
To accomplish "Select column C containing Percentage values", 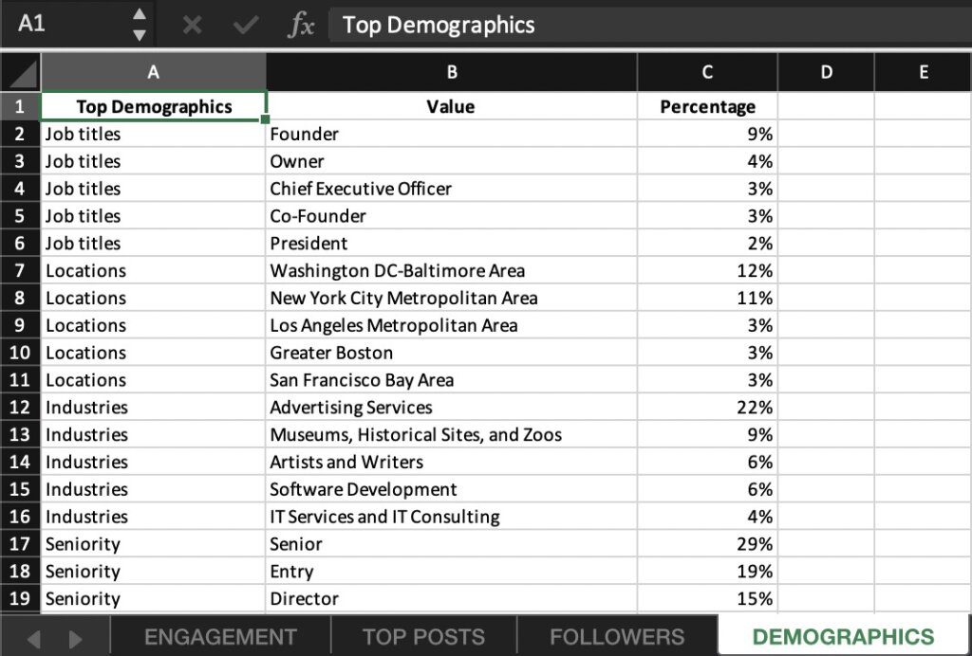I will pos(706,72).
